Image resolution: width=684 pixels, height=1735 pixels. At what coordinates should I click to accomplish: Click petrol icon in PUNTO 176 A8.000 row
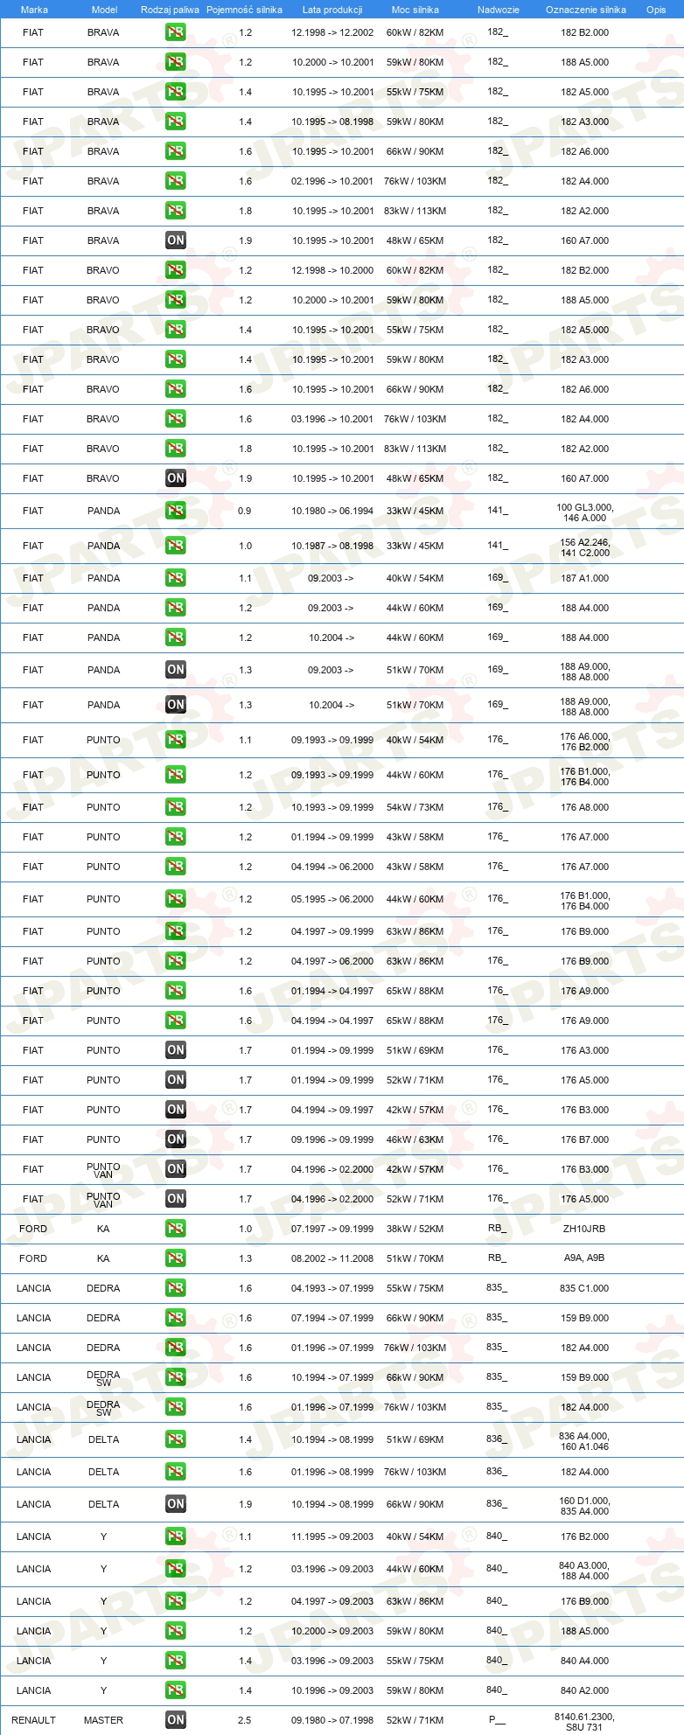[176, 807]
